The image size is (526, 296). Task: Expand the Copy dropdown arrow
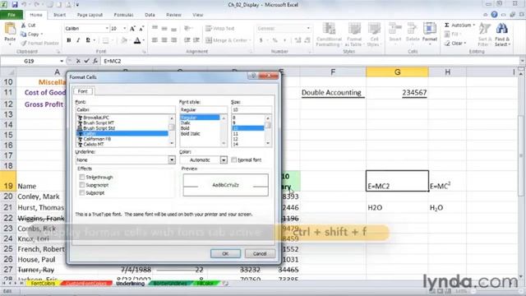42,35
